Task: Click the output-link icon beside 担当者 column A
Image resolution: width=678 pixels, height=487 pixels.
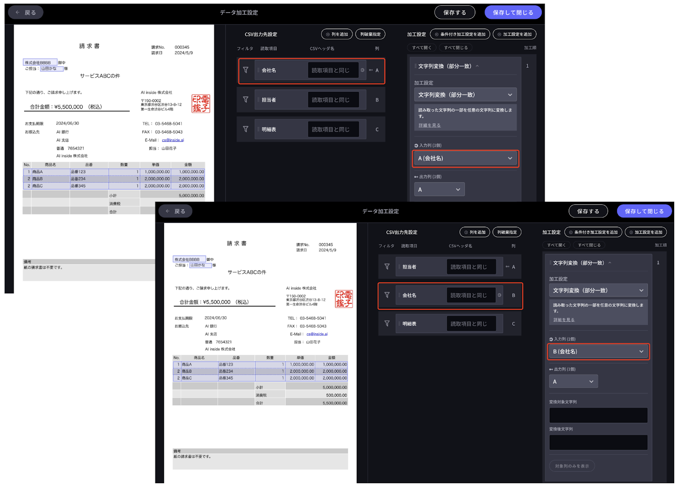Action: tap(507, 267)
